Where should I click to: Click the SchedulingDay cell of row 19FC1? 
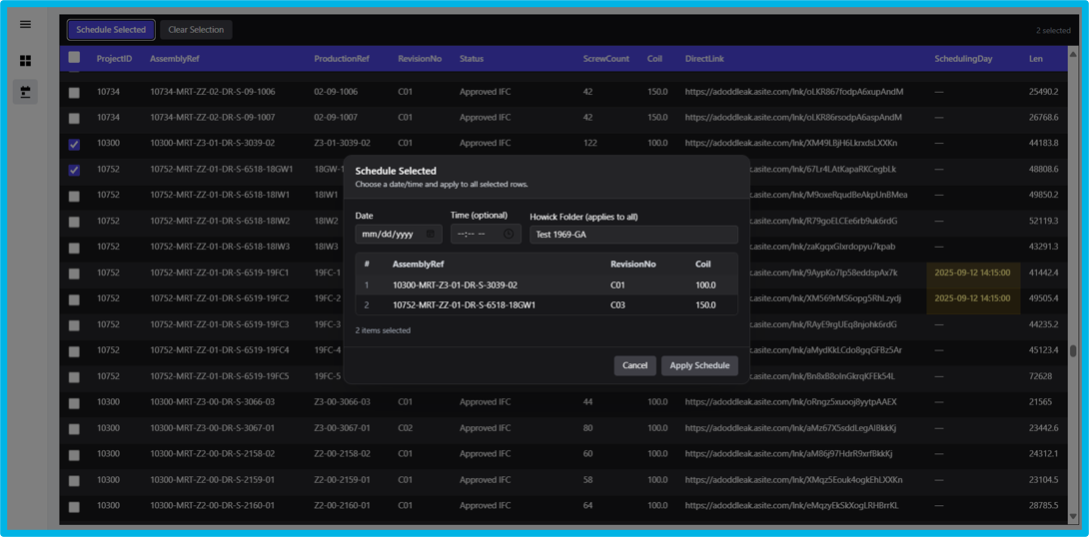pos(972,273)
